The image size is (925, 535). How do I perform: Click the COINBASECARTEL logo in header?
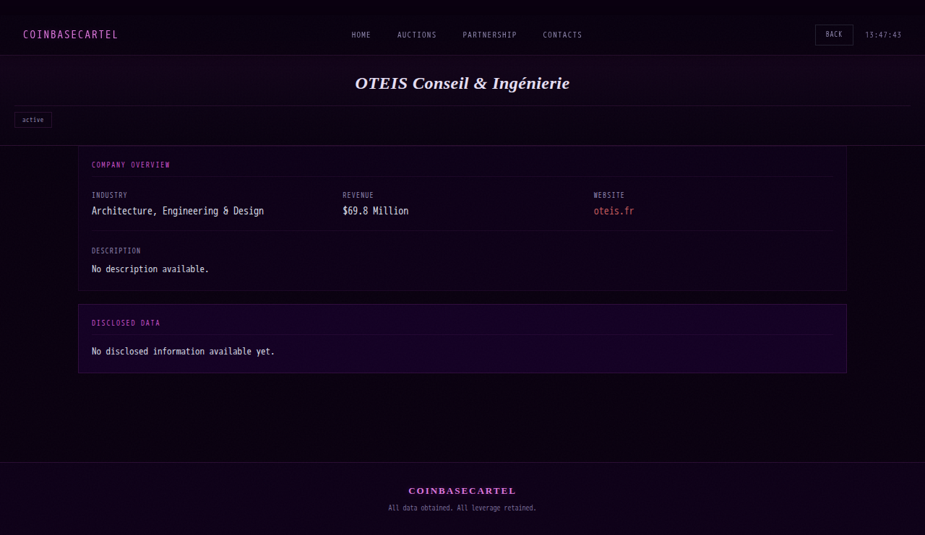70,35
